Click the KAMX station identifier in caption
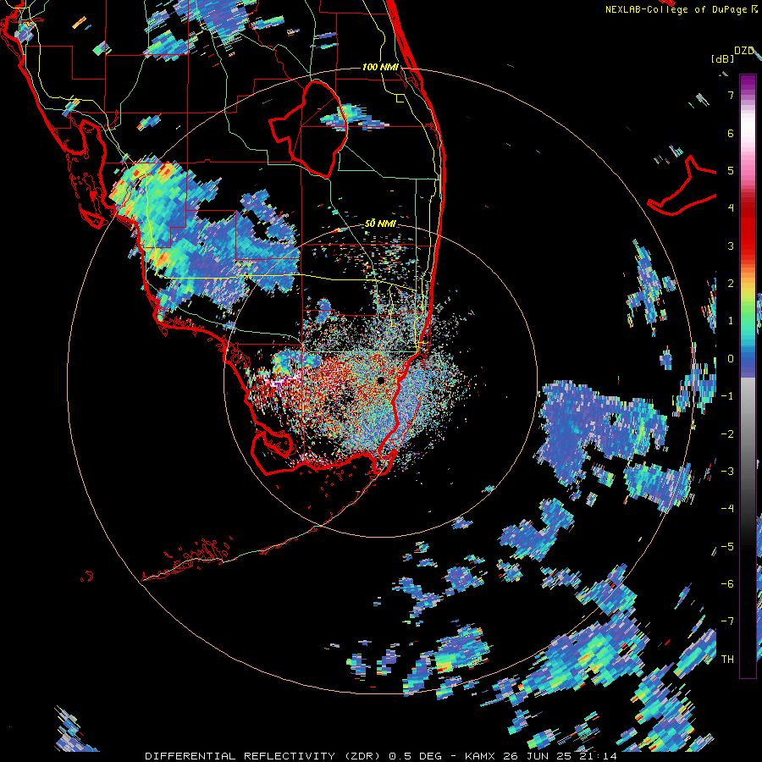This screenshot has height=762, width=762. coord(480,756)
